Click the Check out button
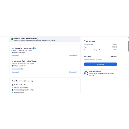This screenshot has height=129, width=129. pos(100,64)
